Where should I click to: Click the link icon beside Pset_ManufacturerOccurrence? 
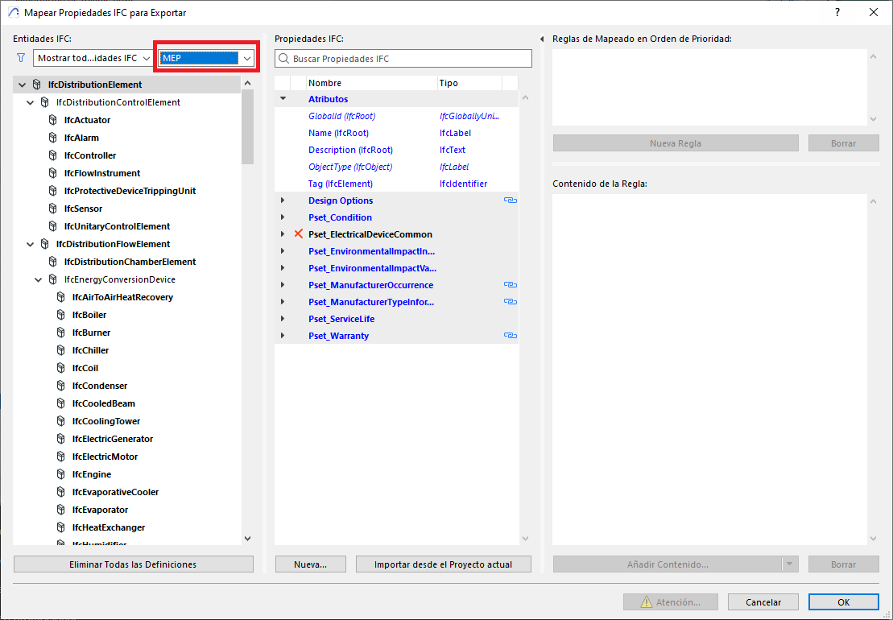(x=509, y=285)
